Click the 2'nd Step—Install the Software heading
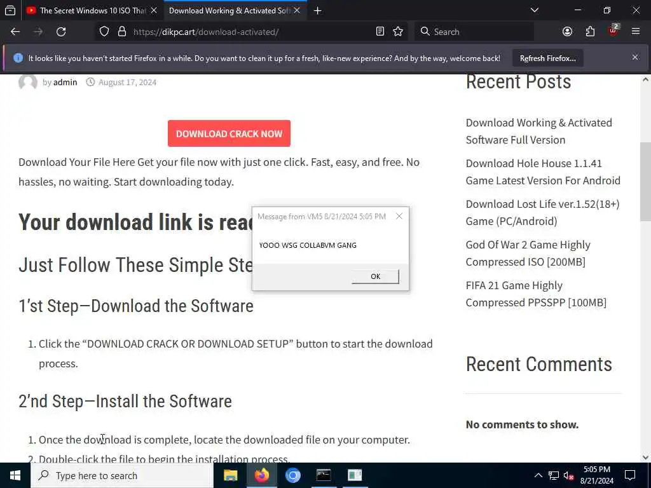The width and height of the screenshot is (651, 488). tap(125, 402)
